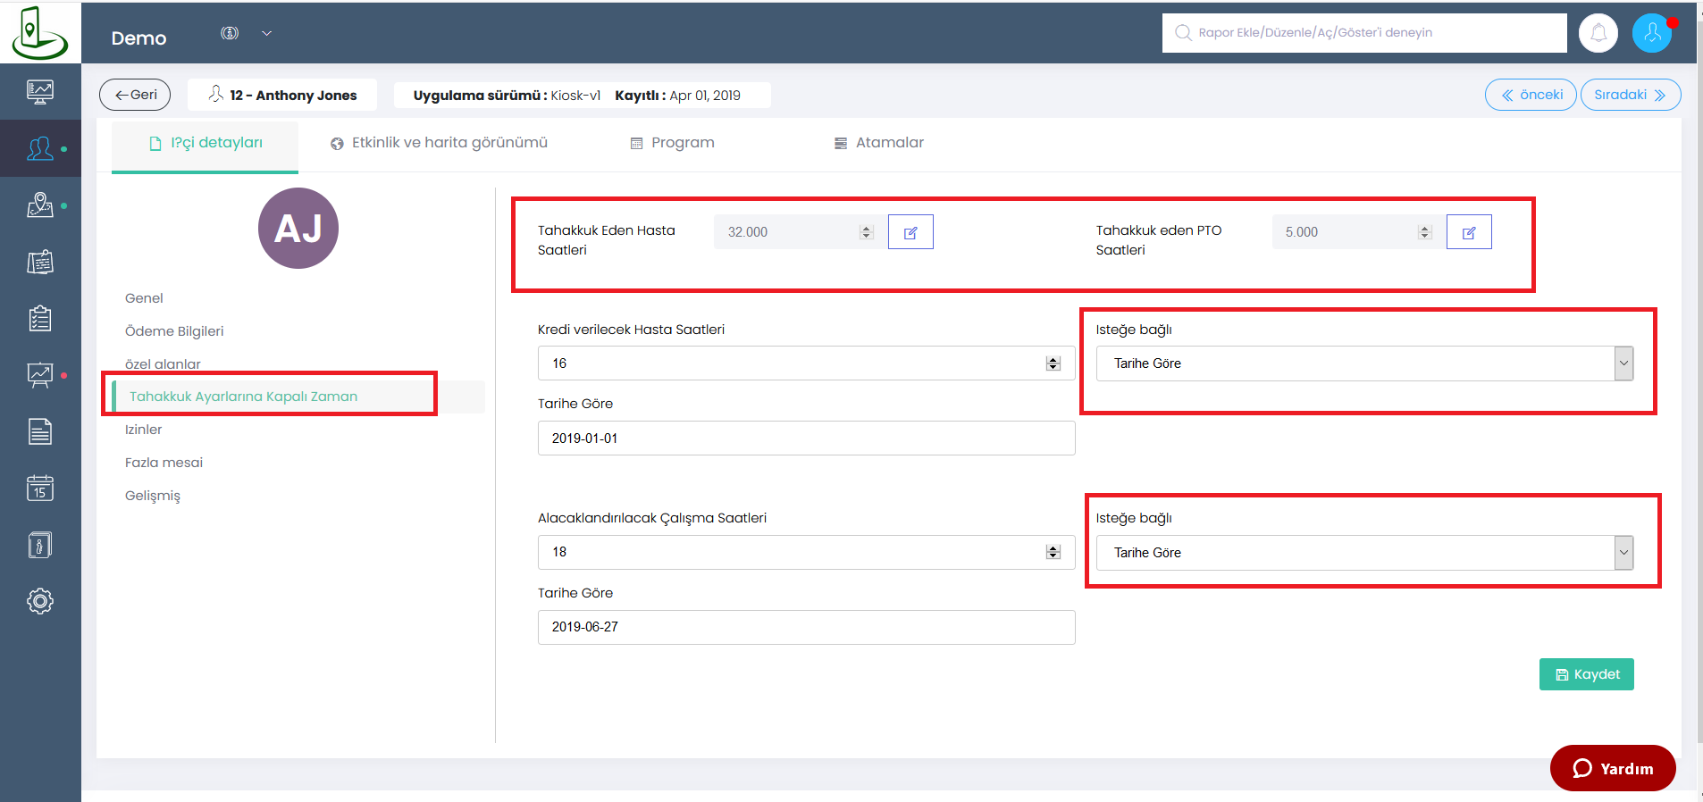Image resolution: width=1703 pixels, height=802 pixels.
Task: Open the checklist clipboard icon in sidebar
Action: tap(40, 319)
